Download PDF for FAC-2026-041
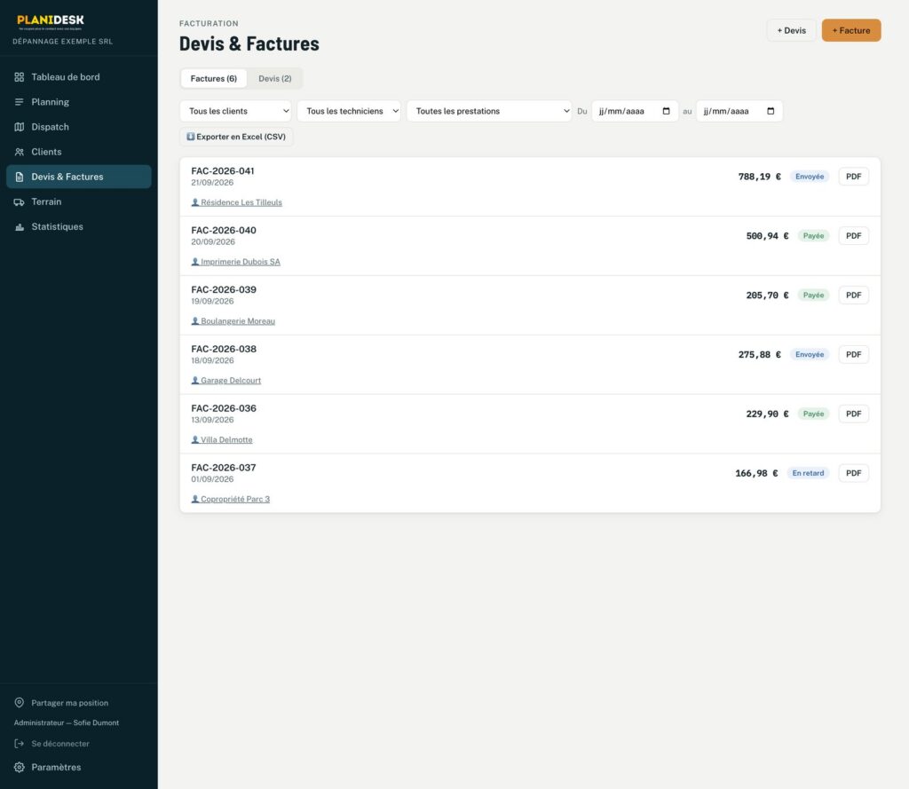The width and height of the screenshot is (909, 789). pyautogui.click(x=853, y=177)
